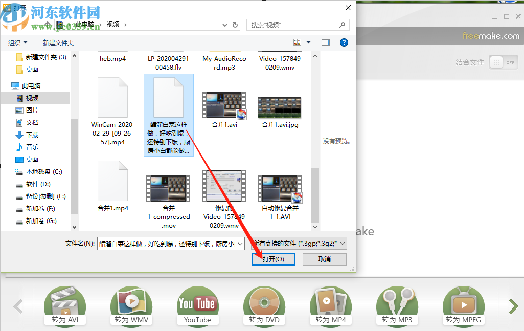The image size is (524, 331).
Task: Click the 取消 cancel button
Action: 325,259
